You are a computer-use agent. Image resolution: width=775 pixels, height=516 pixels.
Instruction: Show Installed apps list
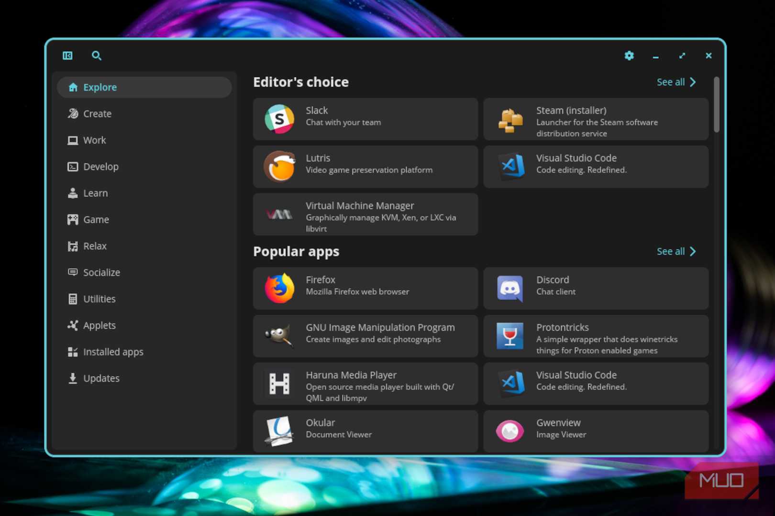tap(144, 352)
